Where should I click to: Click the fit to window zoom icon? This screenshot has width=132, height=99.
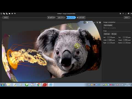coord(100,22)
